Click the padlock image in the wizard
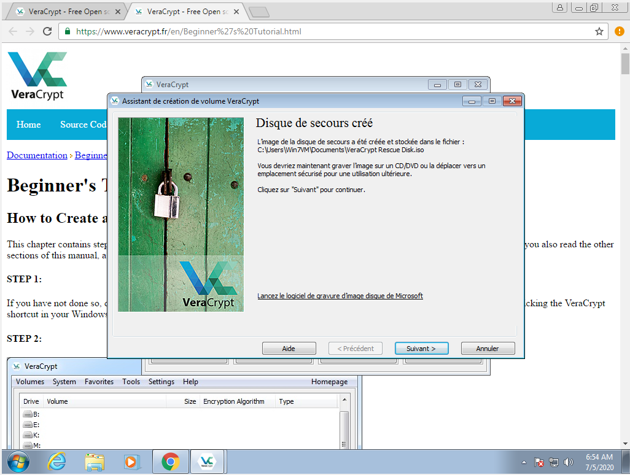 [181, 214]
